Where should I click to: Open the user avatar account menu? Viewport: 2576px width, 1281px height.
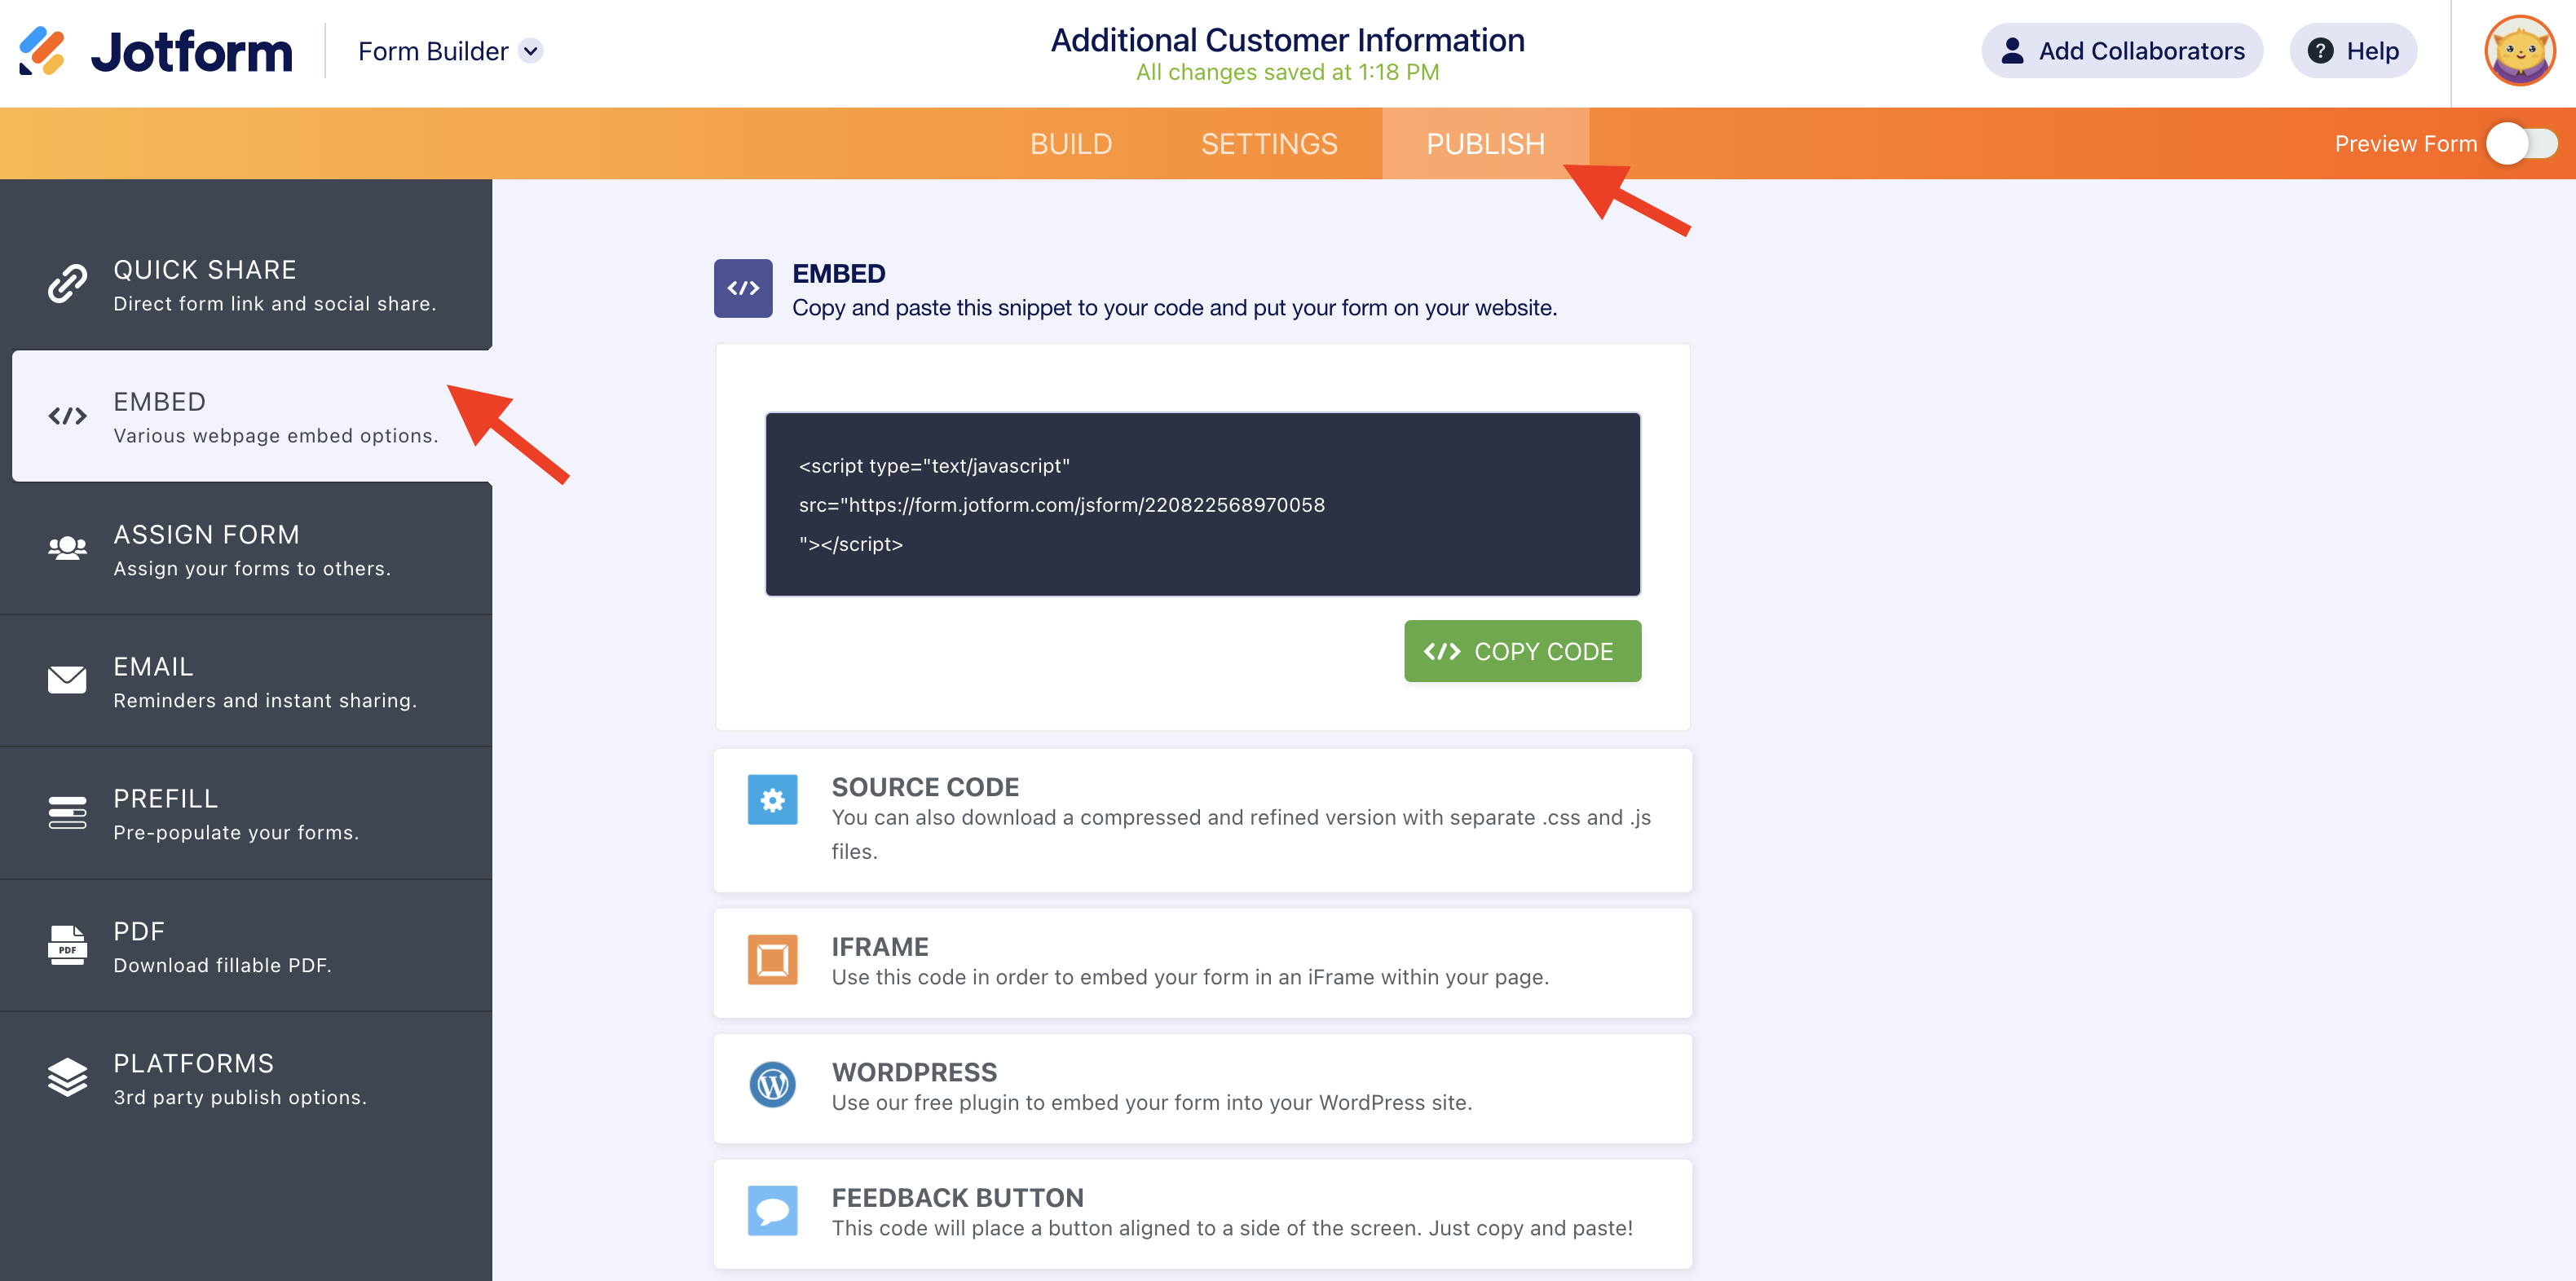[x=2518, y=51]
